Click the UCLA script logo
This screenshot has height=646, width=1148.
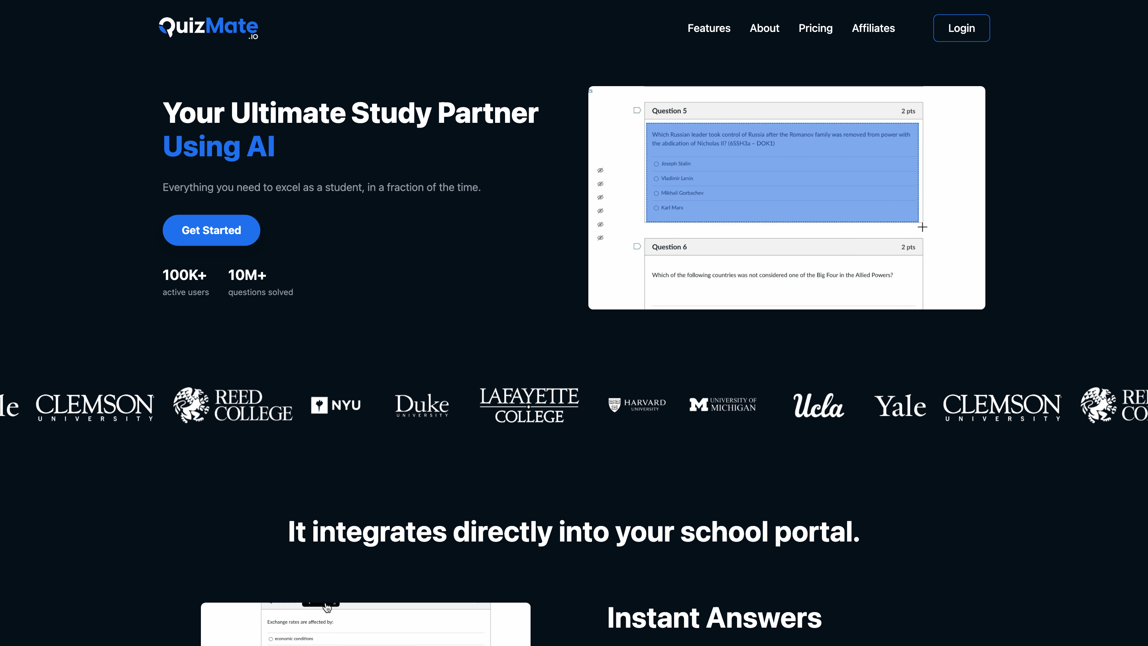[818, 405]
